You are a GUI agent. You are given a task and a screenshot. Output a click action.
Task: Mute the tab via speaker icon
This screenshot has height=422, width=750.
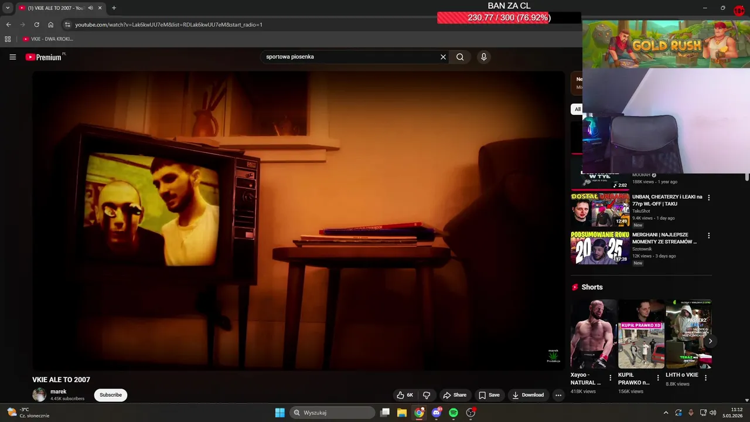90,8
